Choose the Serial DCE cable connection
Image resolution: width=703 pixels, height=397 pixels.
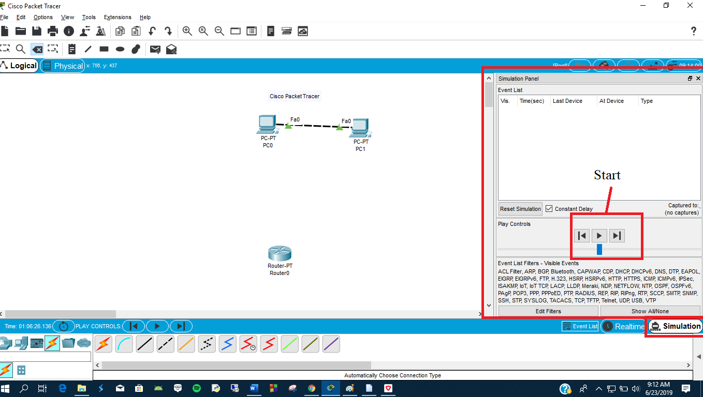coord(248,344)
